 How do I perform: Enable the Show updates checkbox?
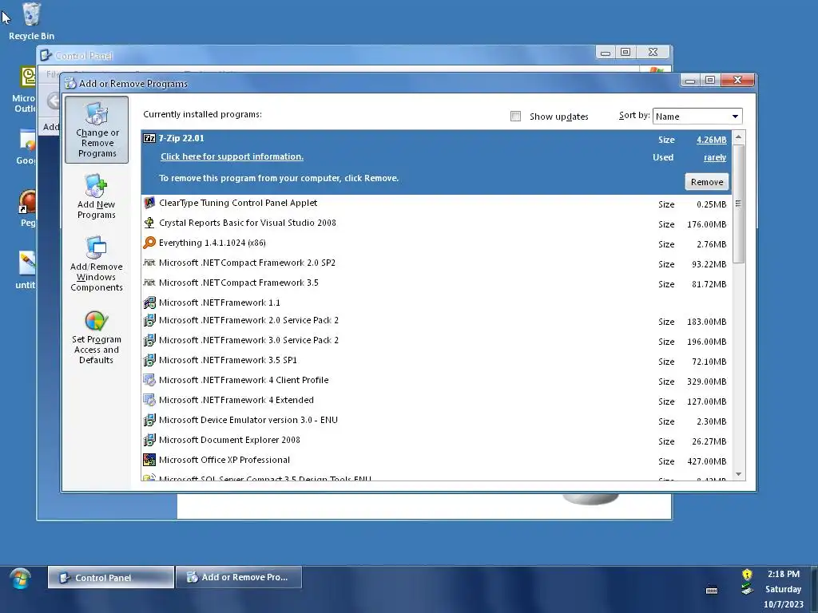515,116
